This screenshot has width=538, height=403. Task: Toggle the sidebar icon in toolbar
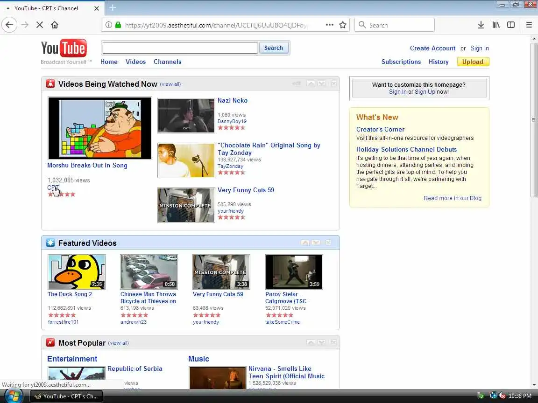510,25
